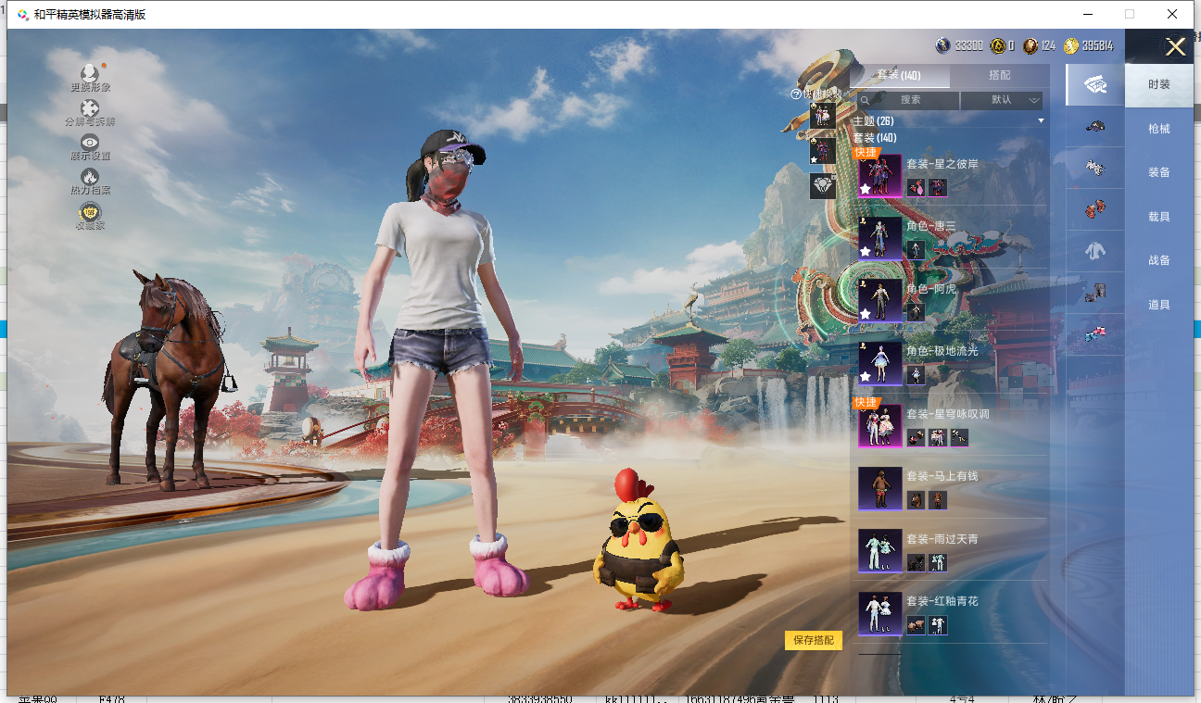
Task: Click small piece icon under 角色-阿虎
Action: (916, 313)
